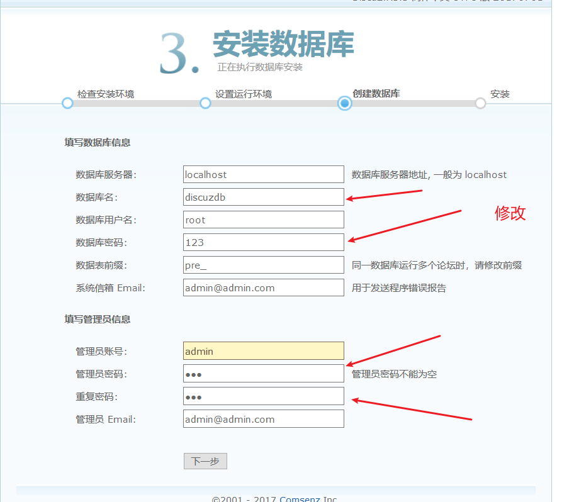The height and width of the screenshot is (502, 574).
Task: Select the 管理员 Email input field
Action: pos(264,419)
